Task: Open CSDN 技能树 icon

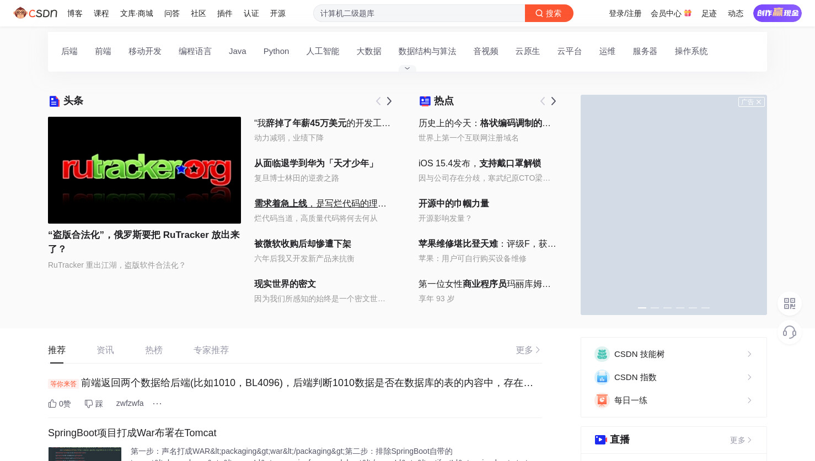Action: (602, 354)
